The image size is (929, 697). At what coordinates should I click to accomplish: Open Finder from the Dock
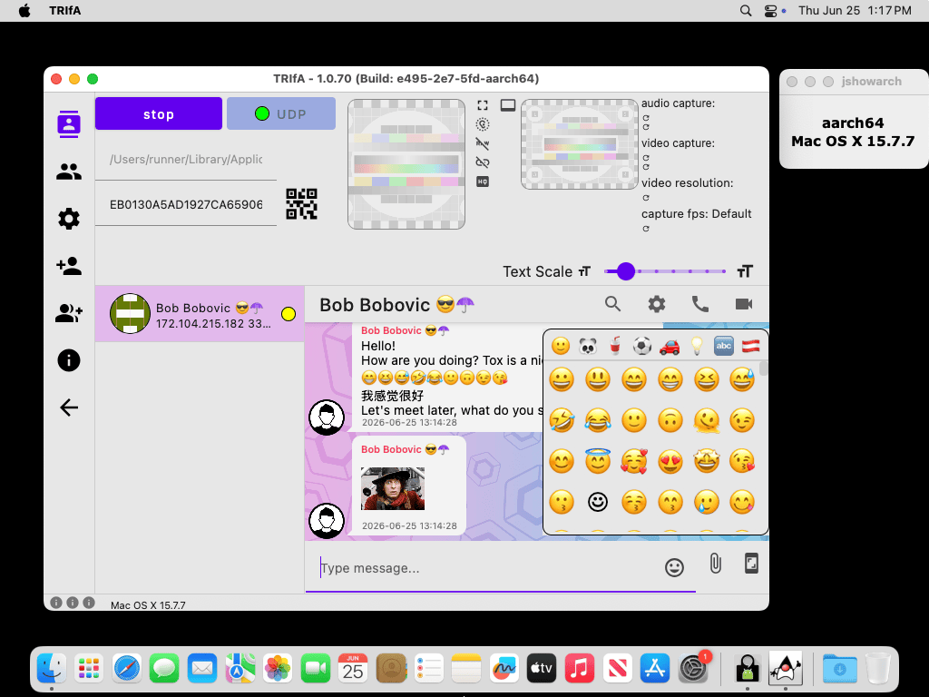[52, 669]
